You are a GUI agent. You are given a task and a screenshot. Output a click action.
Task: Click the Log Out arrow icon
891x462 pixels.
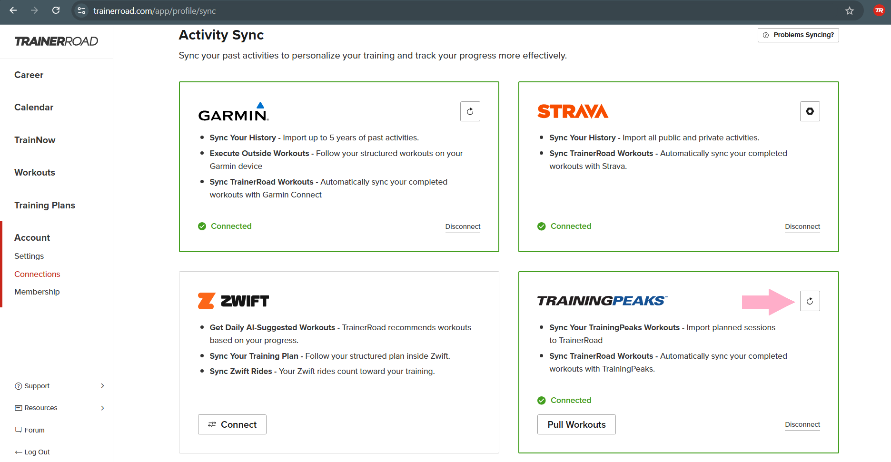19,452
